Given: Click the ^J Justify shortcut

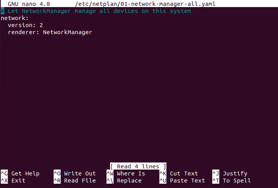Looking at the screenshot, I should [x=229, y=173].
